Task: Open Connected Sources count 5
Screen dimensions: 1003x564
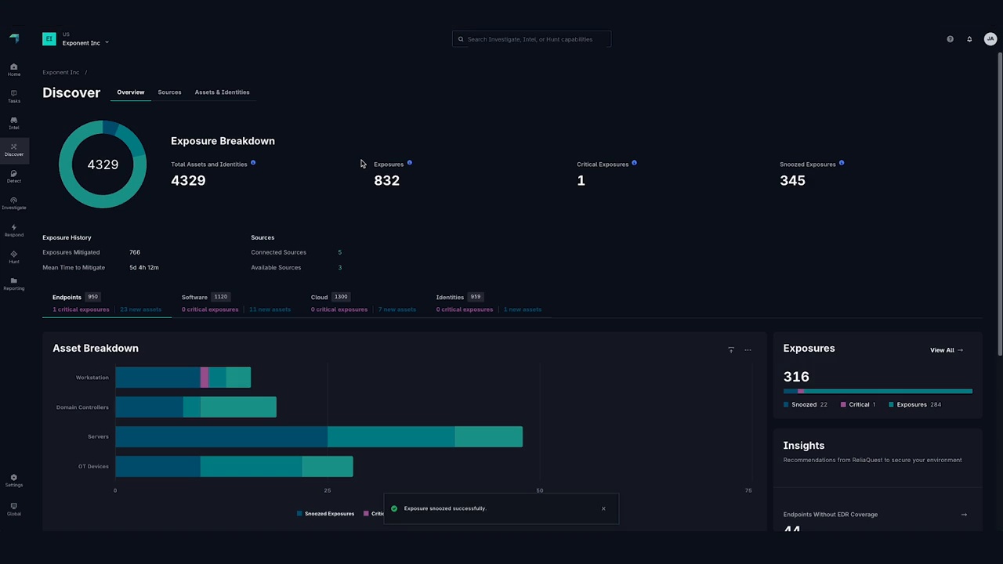Action: pyautogui.click(x=339, y=252)
